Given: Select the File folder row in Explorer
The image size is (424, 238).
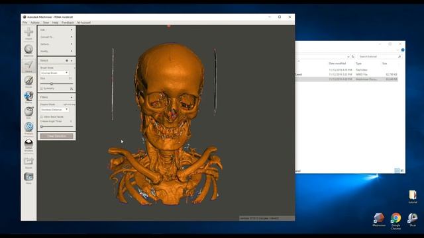Looking at the screenshot, I should click(347, 70).
